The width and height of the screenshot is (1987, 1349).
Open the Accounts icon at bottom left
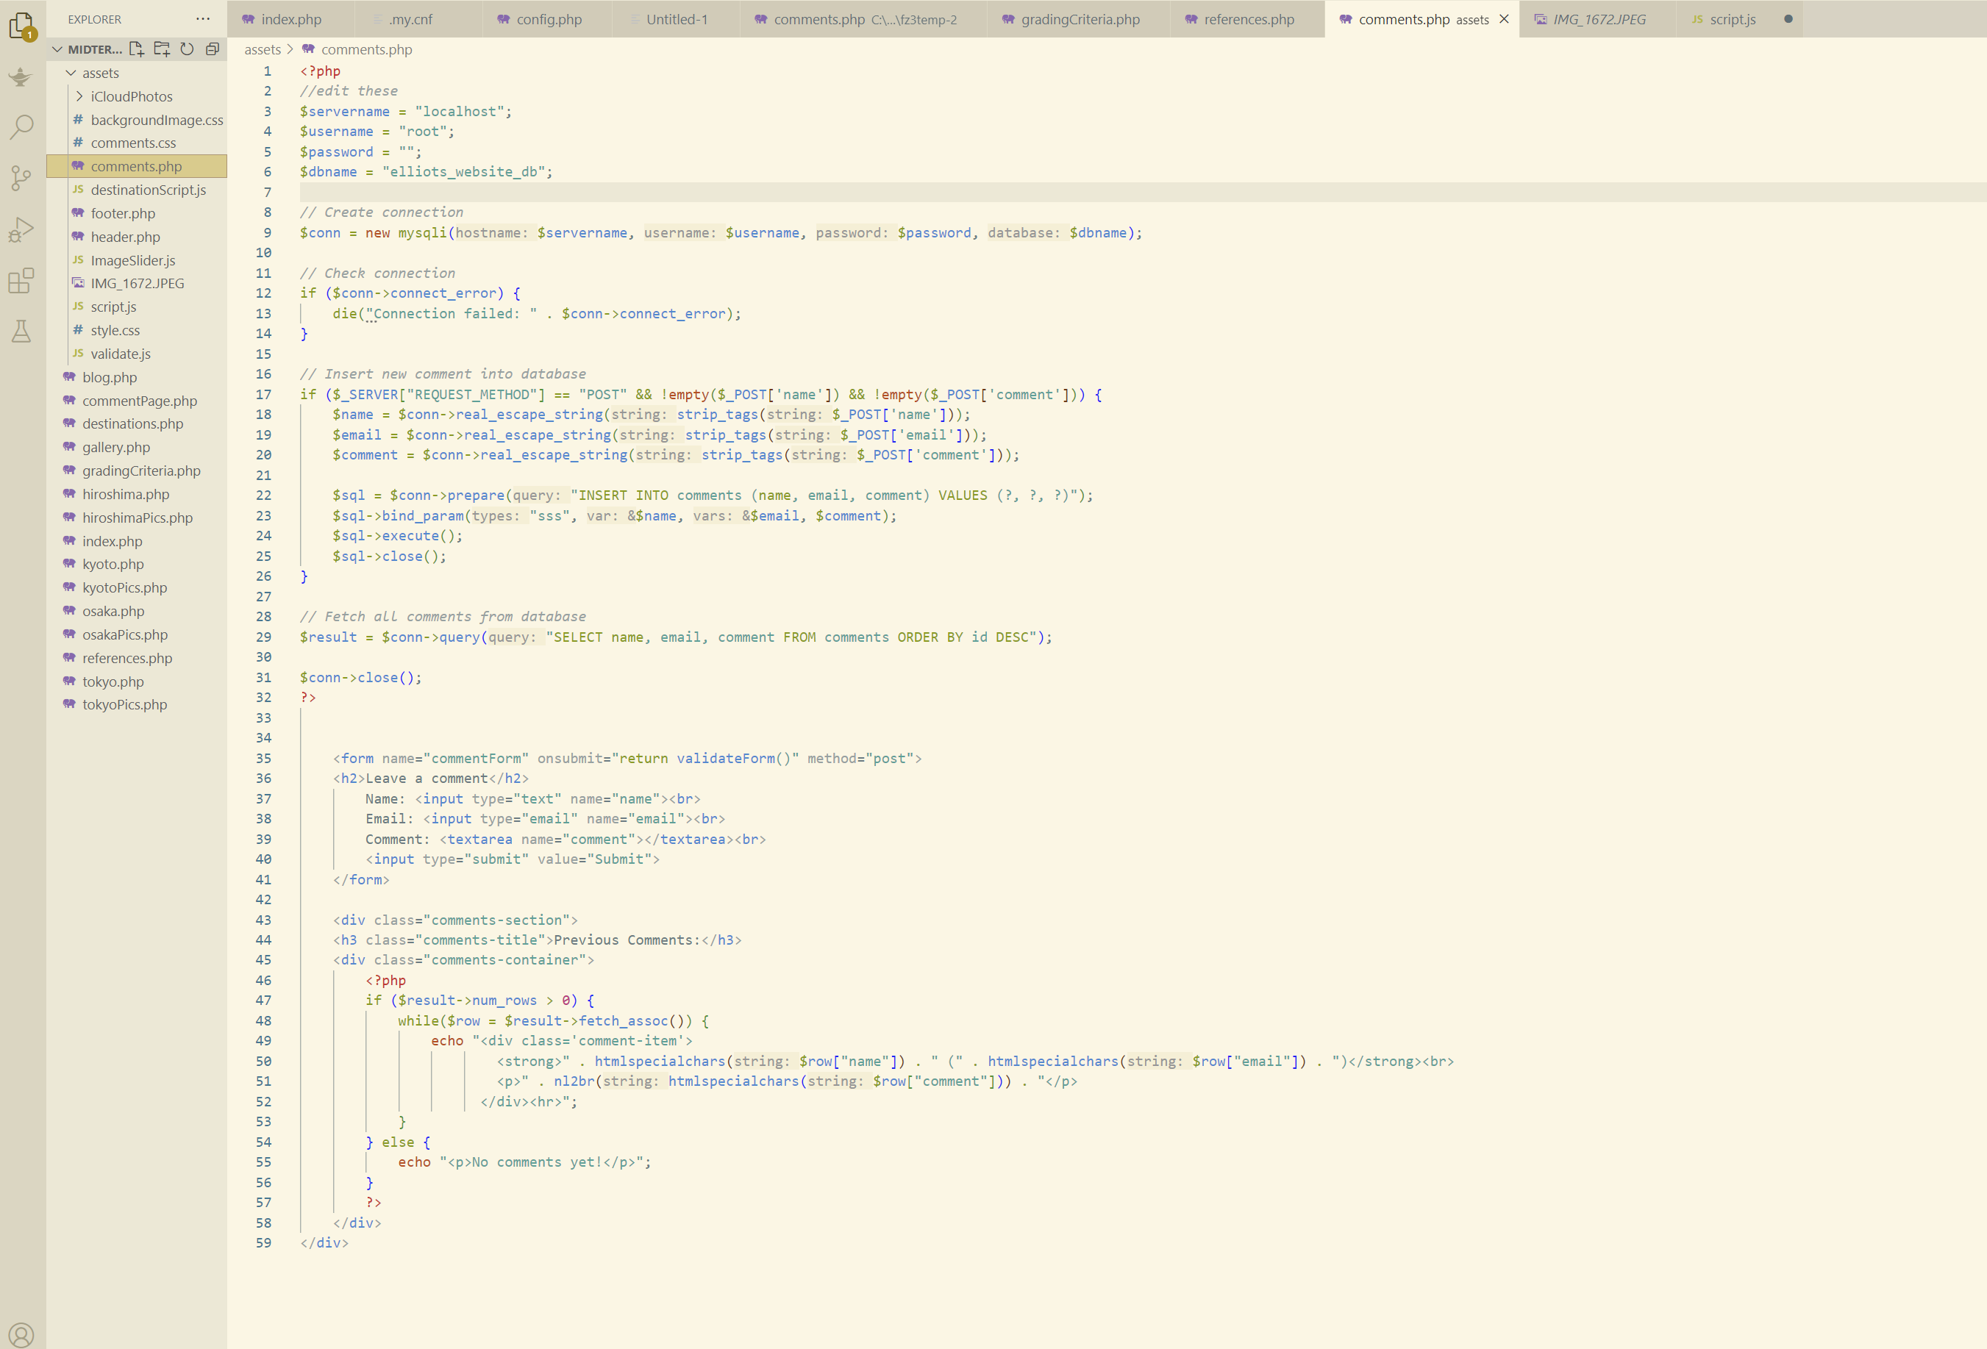(21, 1334)
